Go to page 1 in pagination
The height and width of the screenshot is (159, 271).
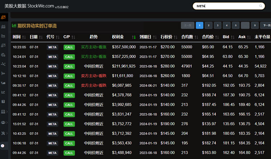pyautogui.click(x=200, y=25)
